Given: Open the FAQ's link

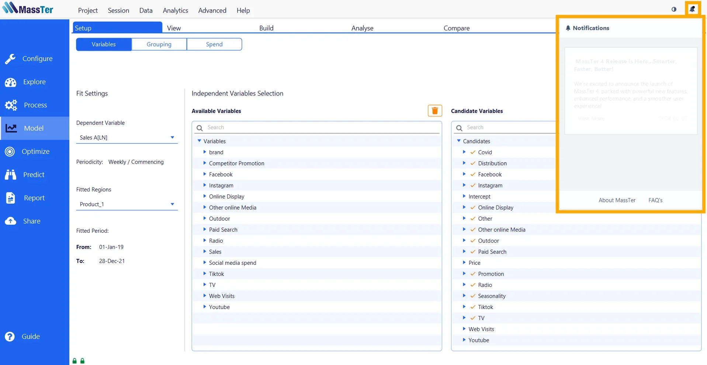Looking at the screenshot, I should tap(655, 200).
